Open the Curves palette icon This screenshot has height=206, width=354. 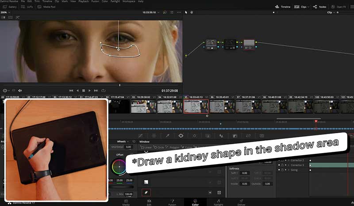(x=140, y=136)
